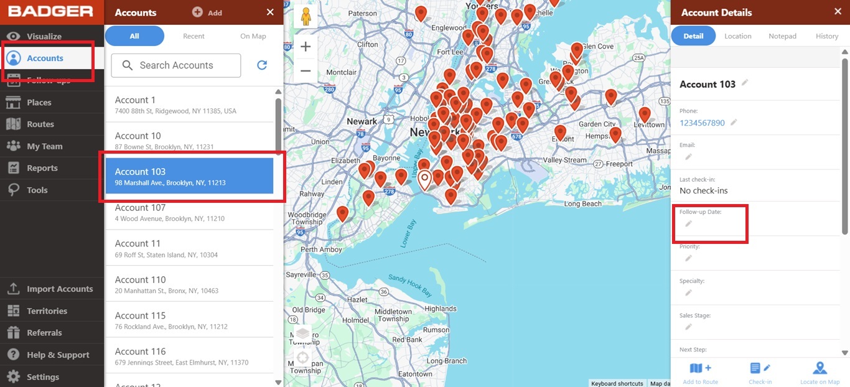Viewport: 850px width, 387px height.
Task: Edit the Account 103 name
Action: click(x=745, y=83)
